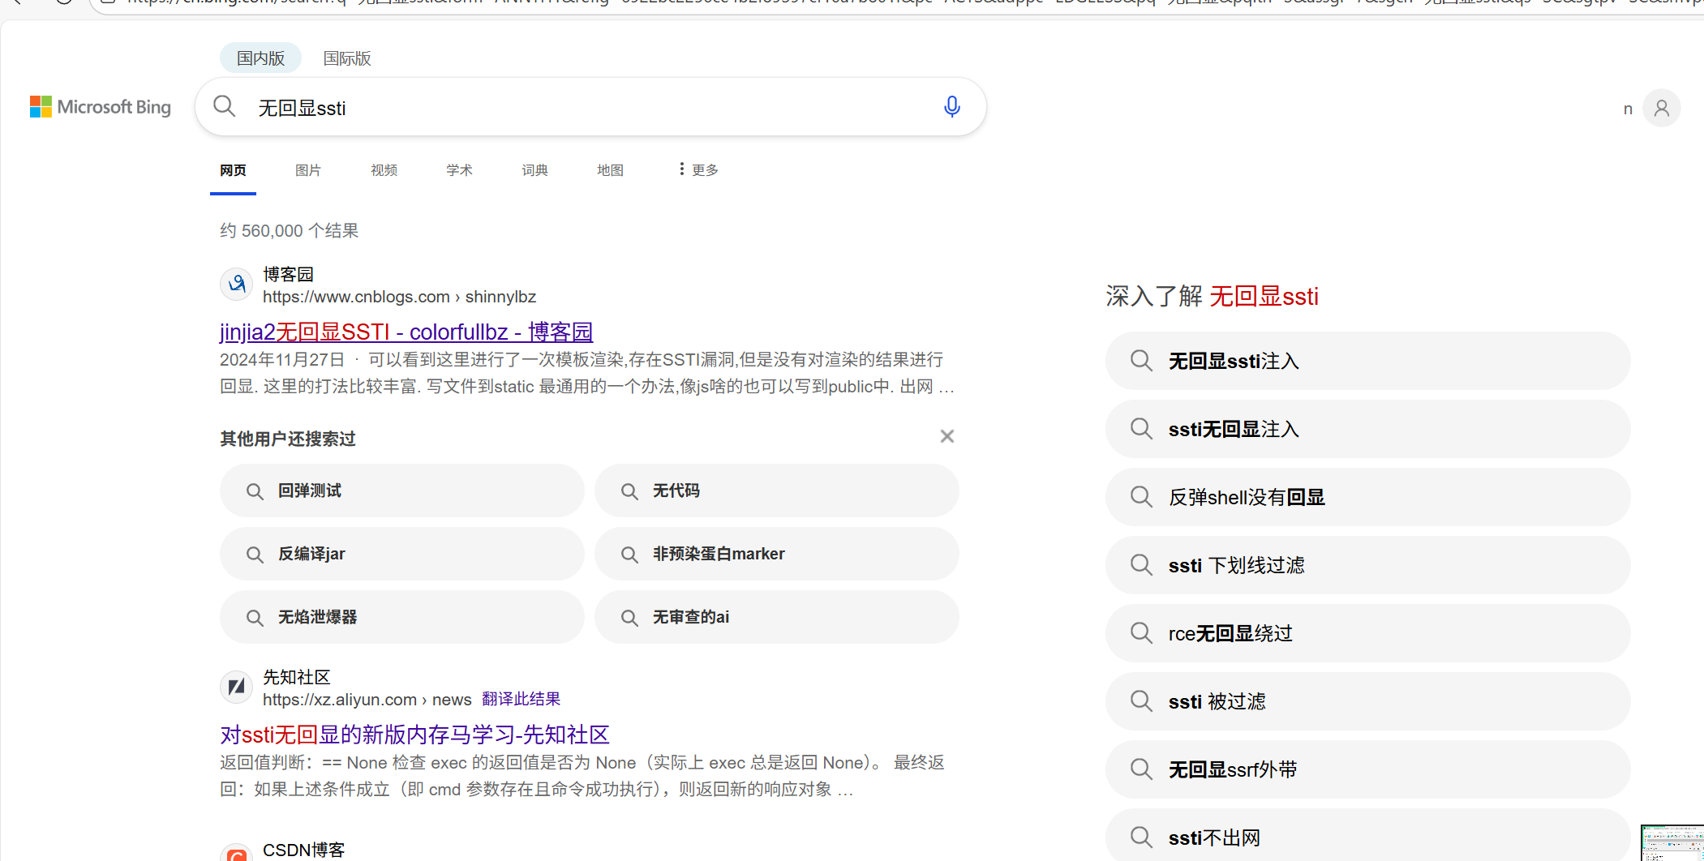Select suggestion rce无回显绕过

point(1367,633)
